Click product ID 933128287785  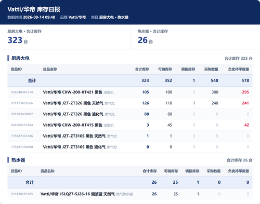point(22,194)
